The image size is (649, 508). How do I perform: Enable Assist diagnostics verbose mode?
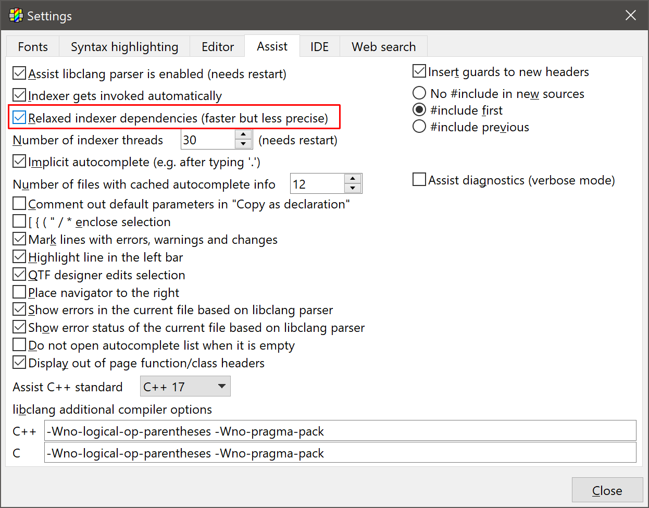pyautogui.click(x=419, y=180)
